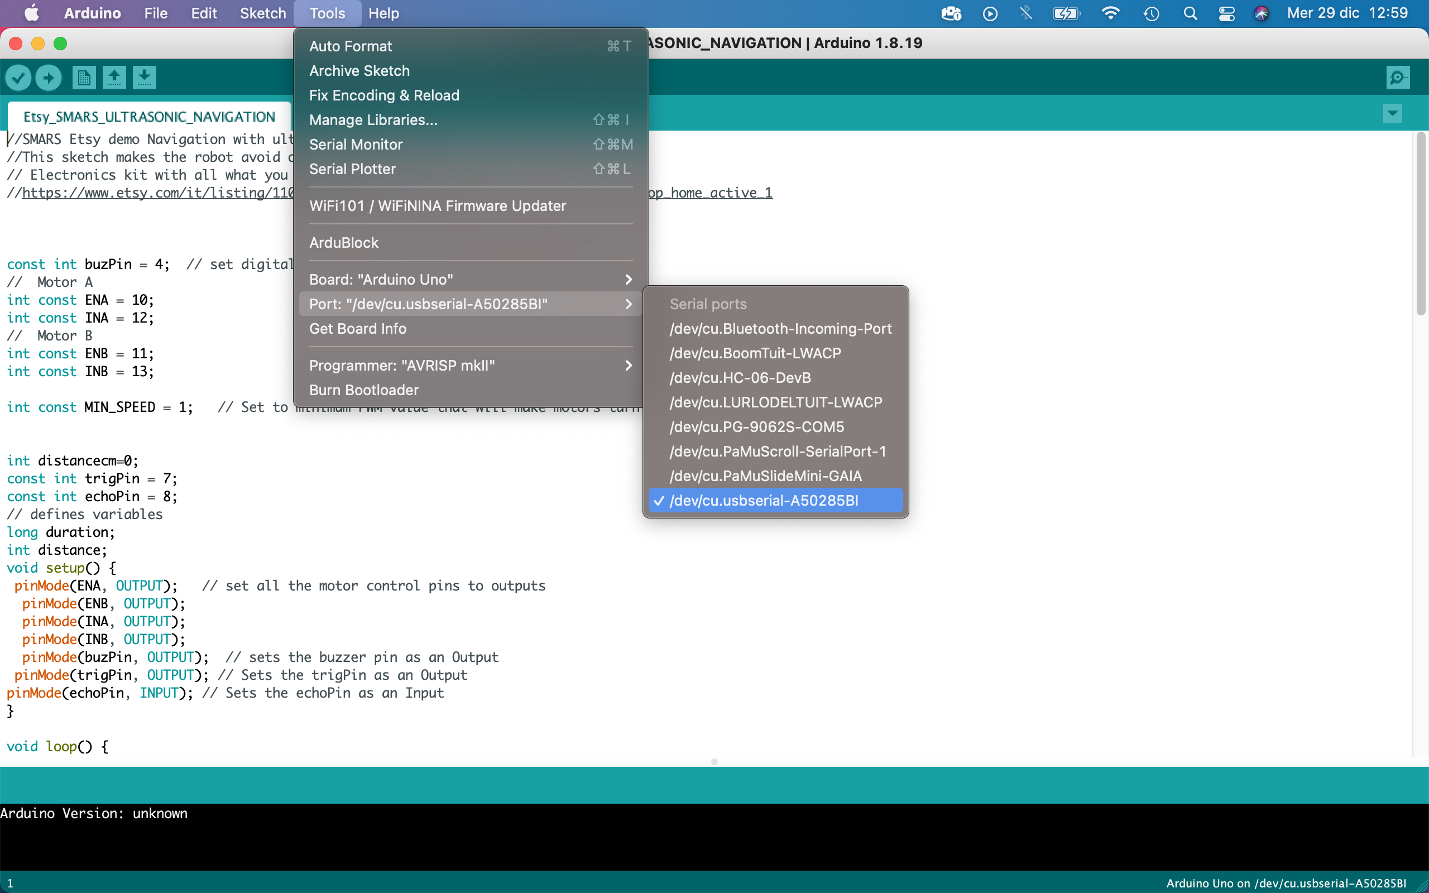Click the console/editor divider handle dot
The width and height of the screenshot is (1429, 893).
[714, 762]
